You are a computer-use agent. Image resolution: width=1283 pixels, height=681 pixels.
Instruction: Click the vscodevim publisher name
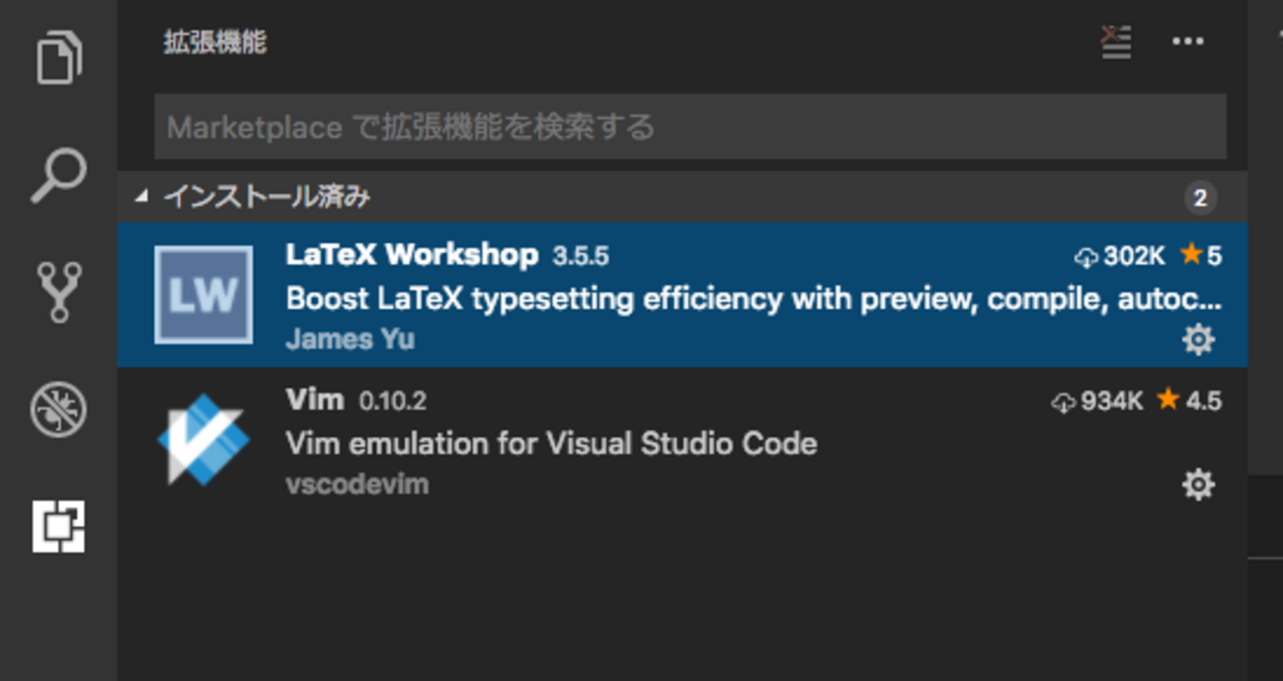[357, 485]
